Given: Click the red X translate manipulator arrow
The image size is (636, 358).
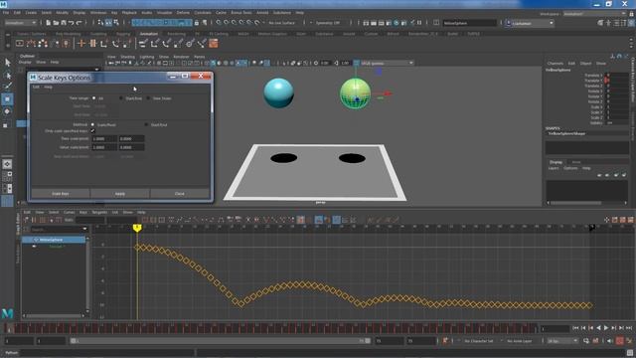Looking at the screenshot, I should click(388, 93).
